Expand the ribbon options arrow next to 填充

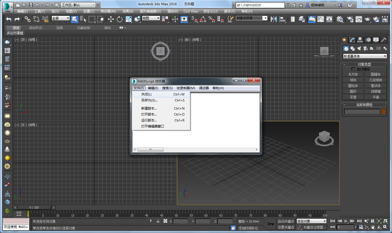pos(122,28)
